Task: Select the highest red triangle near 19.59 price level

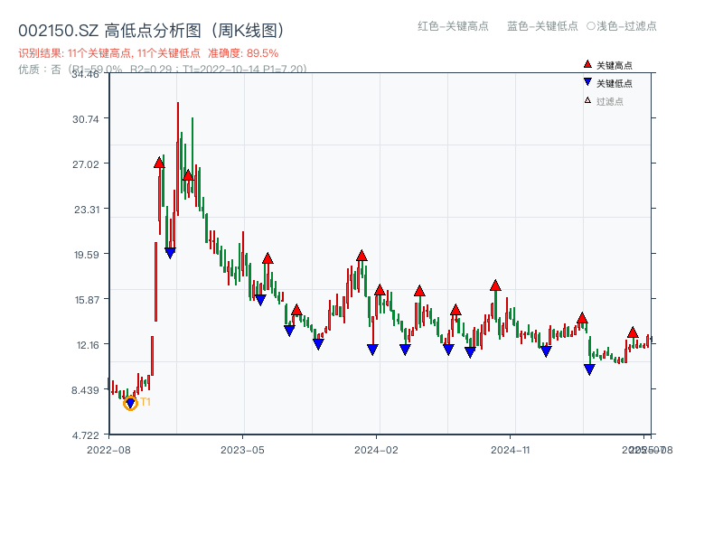Action: [x=362, y=256]
